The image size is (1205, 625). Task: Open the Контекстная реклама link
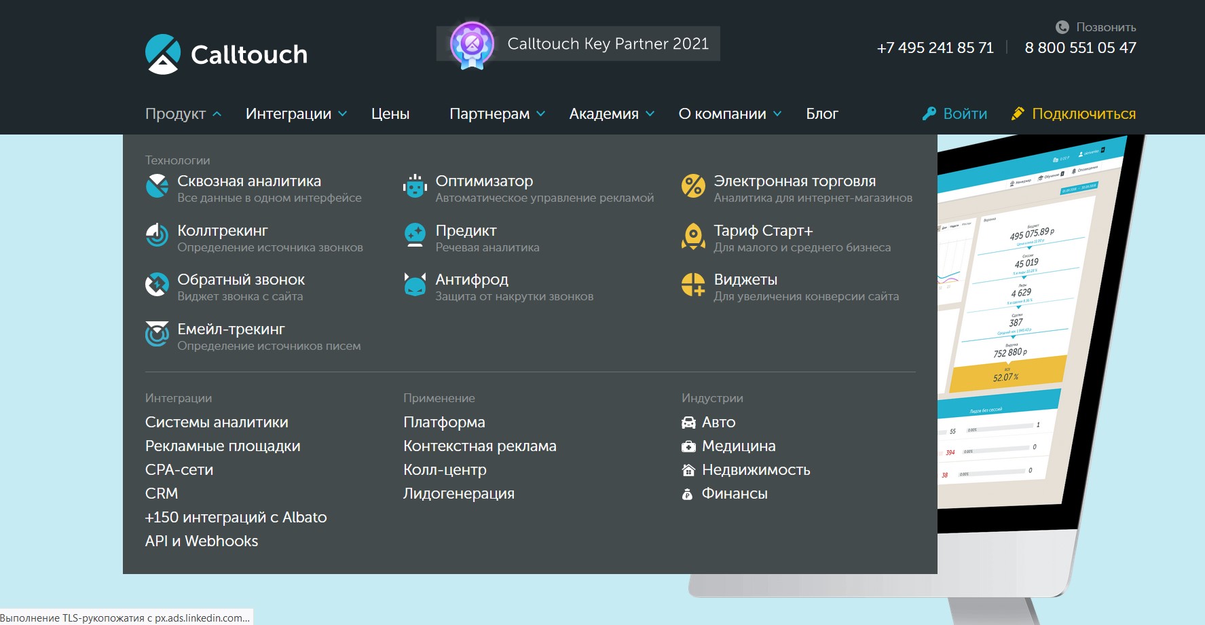[x=480, y=446]
